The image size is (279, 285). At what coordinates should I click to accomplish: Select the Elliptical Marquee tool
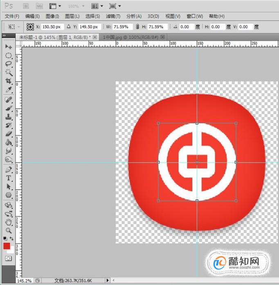click(8, 55)
